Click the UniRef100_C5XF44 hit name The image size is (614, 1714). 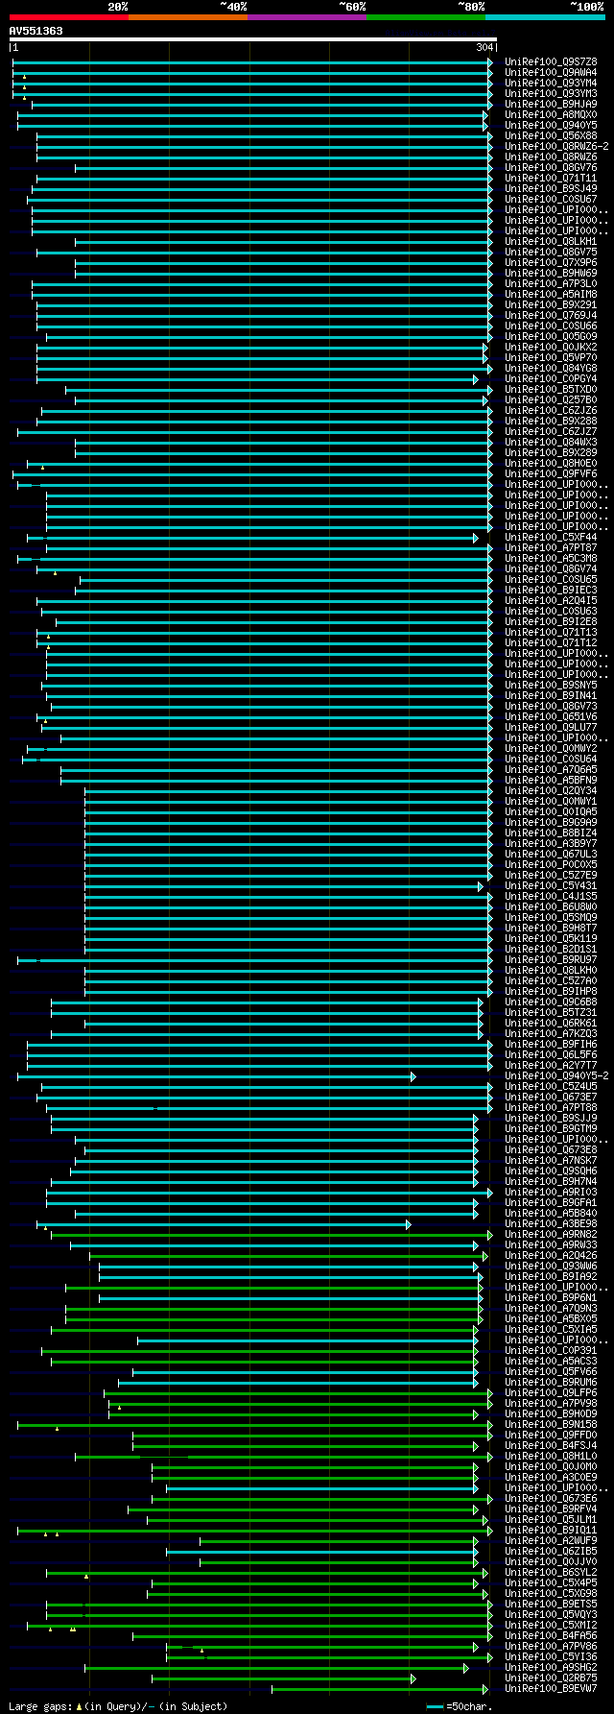click(x=551, y=537)
